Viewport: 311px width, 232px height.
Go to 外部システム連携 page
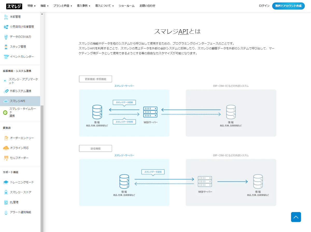point(20,91)
